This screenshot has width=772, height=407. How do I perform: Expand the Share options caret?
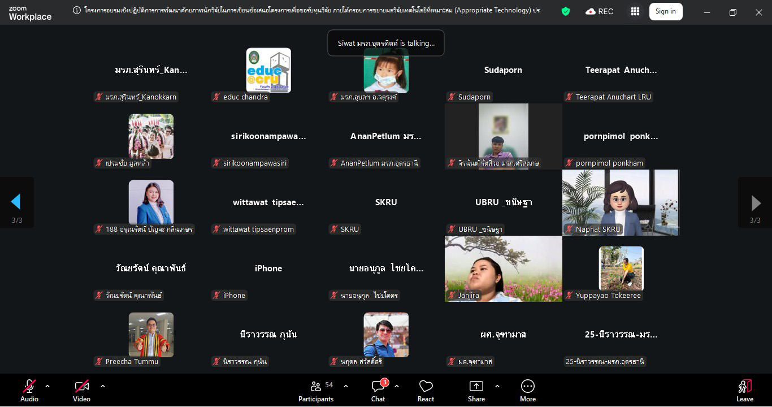pyautogui.click(x=497, y=386)
